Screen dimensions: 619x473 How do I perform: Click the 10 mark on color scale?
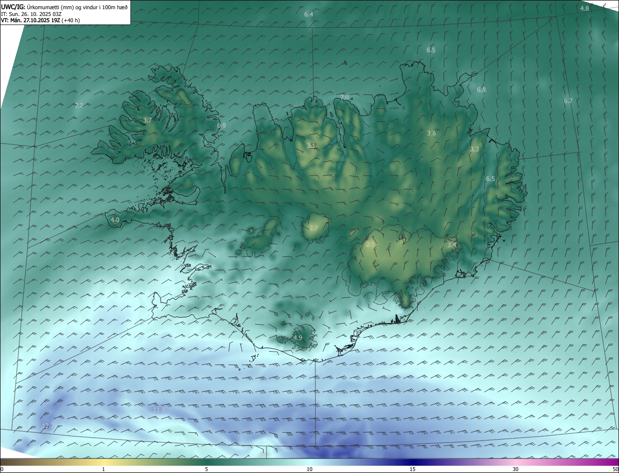(x=309, y=469)
